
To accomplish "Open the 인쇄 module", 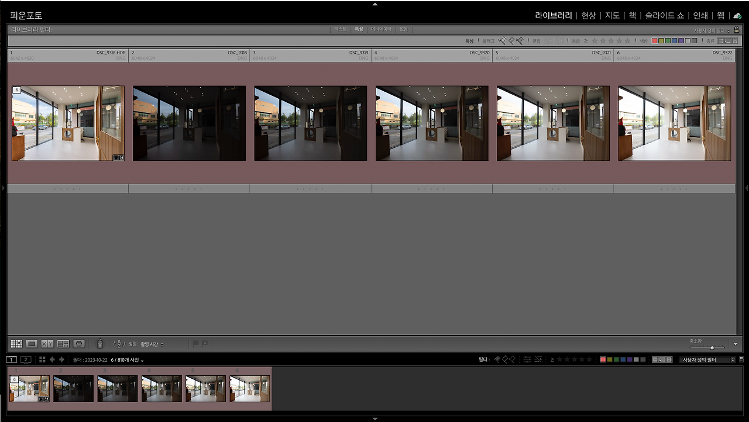I will [x=700, y=16].
